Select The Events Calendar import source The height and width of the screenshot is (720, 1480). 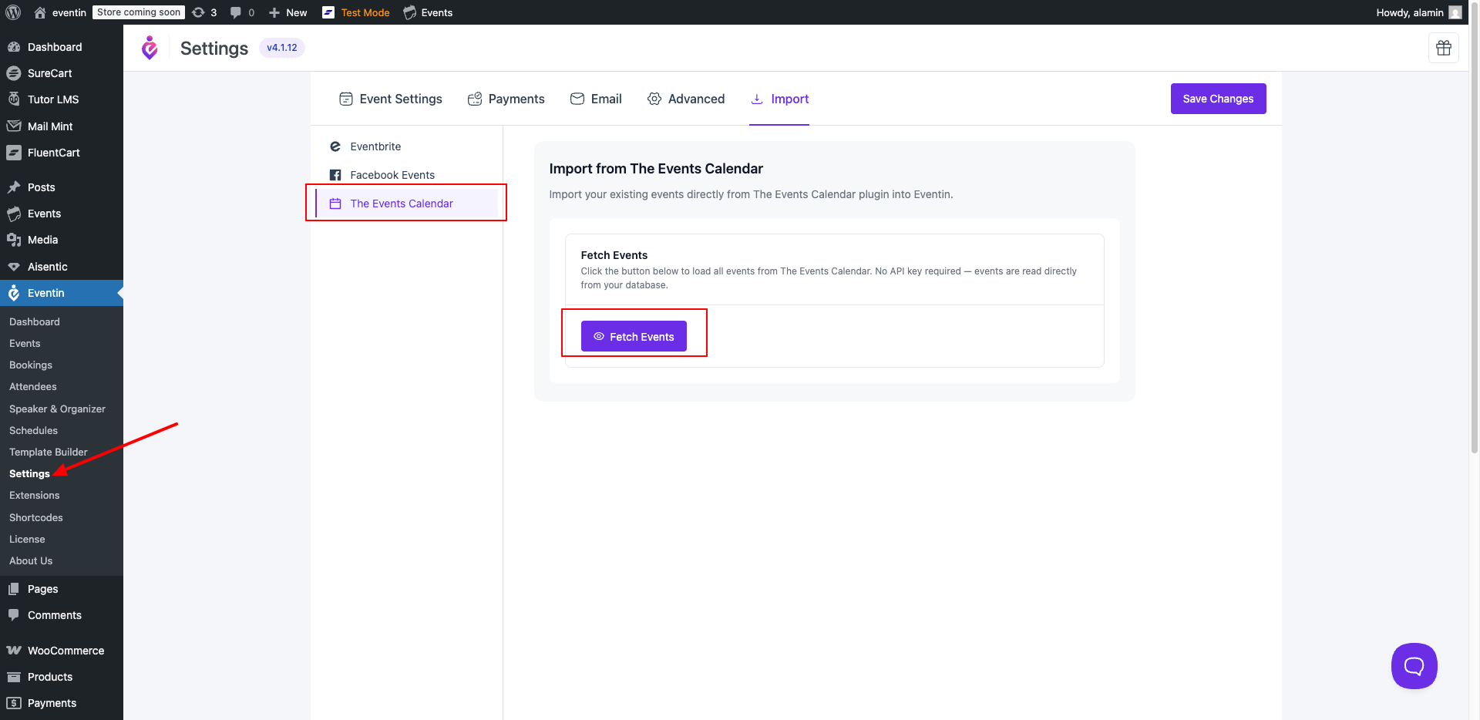point(406,204)
